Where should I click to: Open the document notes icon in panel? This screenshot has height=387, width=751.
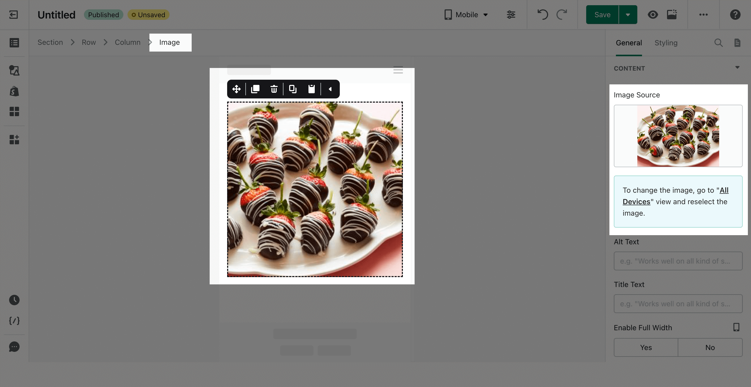737,43
